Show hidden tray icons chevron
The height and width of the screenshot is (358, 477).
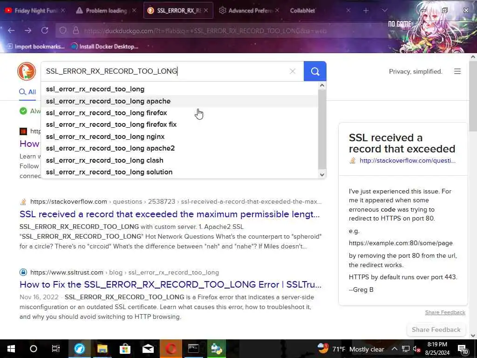pyautogui.click(x=394, y=349)
